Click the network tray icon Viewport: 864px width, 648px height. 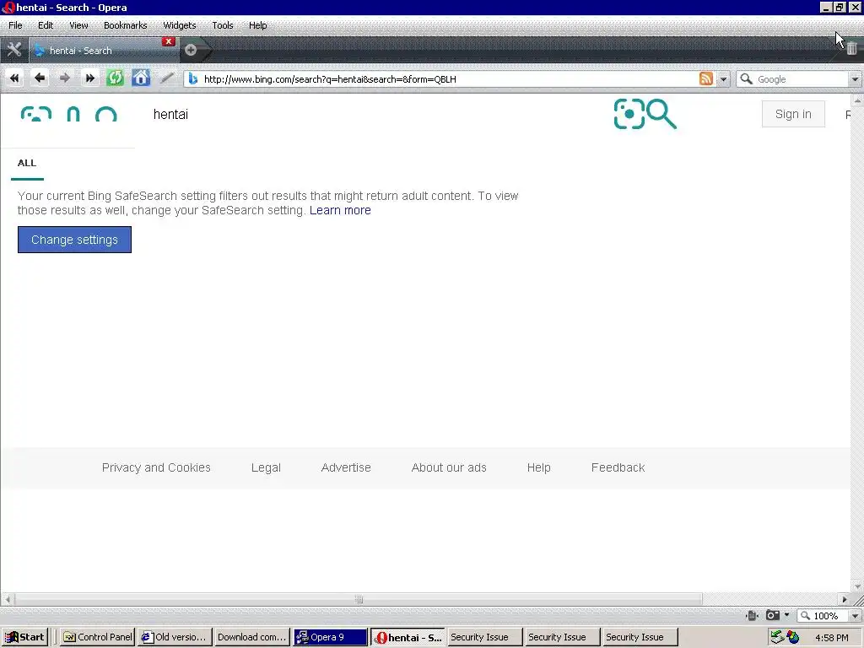click(x=777, y=637)
